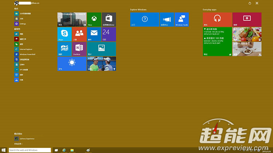The height and width of the screenshot is (153, 273).
Task: Click the Power button
Action: pyautogui.click(x=250, y=3)
